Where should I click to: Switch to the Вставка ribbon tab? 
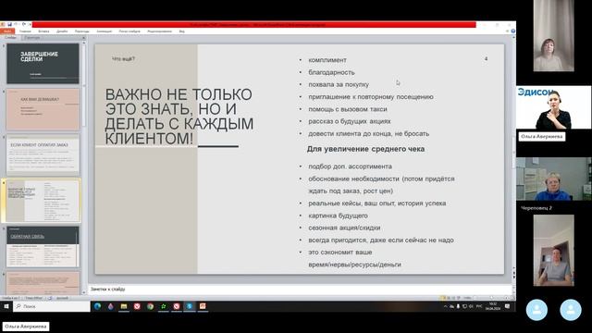(x=43, y=31)
